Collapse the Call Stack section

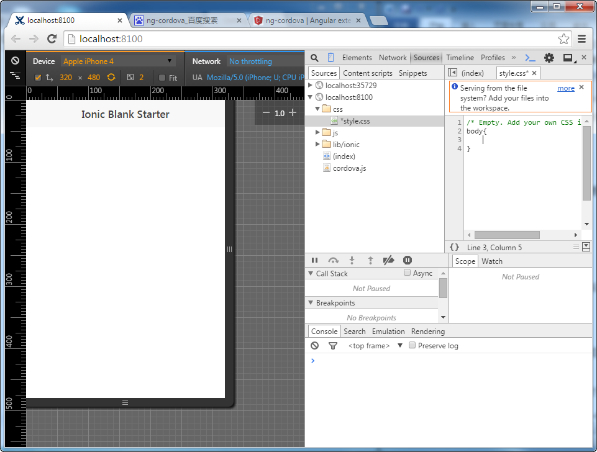click(x=311, y=273)
